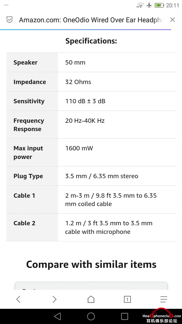The width and height of the screenshot is (182, 324).
Task: Select the Cable 2 specification row
Action: click(91, 227)
